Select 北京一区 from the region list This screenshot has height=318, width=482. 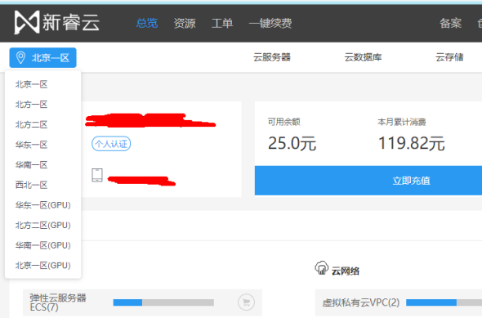point(31,84)
